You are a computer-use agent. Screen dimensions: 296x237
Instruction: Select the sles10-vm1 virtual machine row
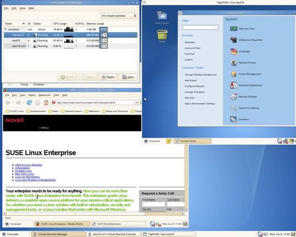(71, 46)
